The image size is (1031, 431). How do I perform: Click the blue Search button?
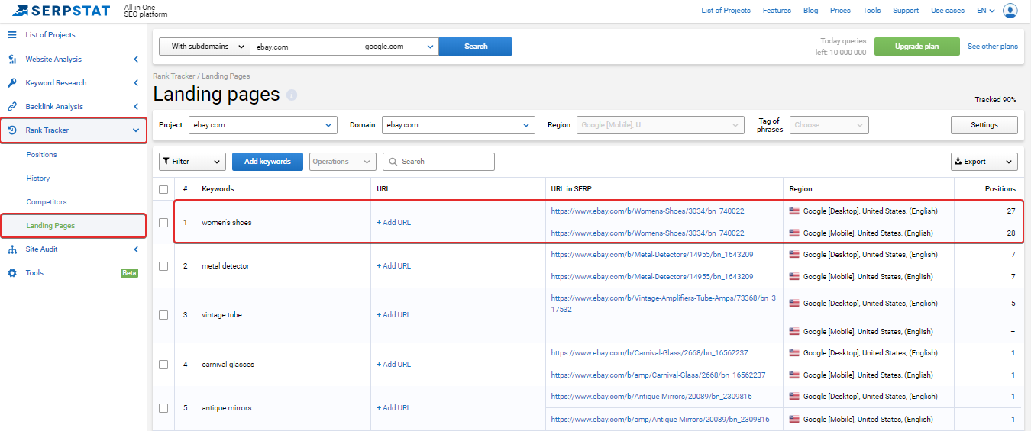[x=476, y=47]
